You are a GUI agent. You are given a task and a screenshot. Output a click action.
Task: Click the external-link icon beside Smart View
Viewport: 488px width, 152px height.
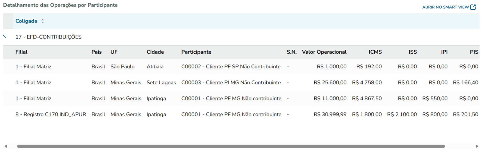473,7
